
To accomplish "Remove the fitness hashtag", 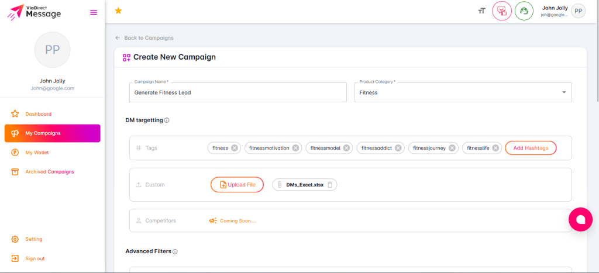I will [x=234, y=148].
